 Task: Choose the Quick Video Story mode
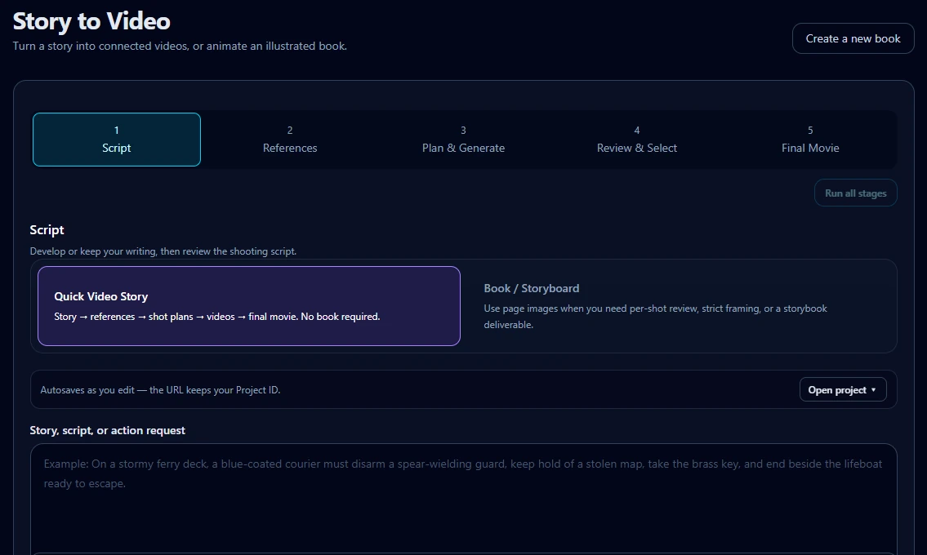[249, 306]
